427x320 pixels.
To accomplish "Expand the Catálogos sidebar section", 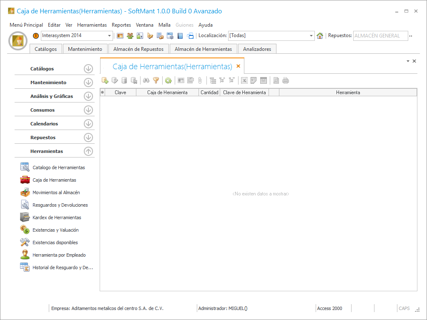I will coord(88,69).
